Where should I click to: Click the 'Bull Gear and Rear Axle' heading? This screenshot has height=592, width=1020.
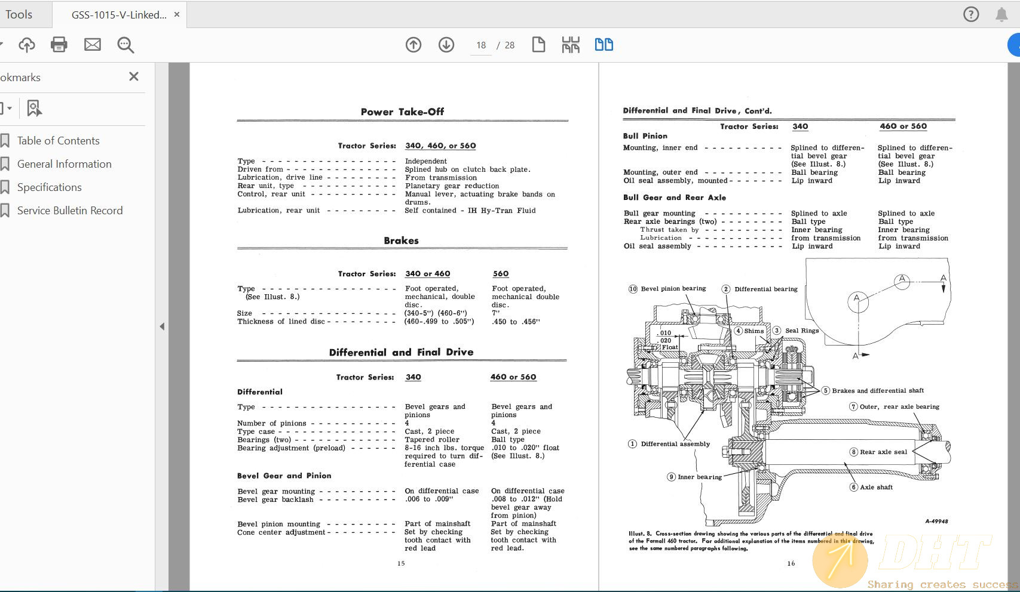point(675,198)
